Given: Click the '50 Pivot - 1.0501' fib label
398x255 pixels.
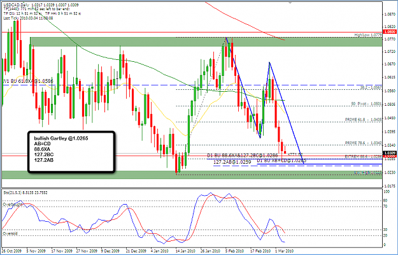Looking at the screenshot, I should coord(366,104).
